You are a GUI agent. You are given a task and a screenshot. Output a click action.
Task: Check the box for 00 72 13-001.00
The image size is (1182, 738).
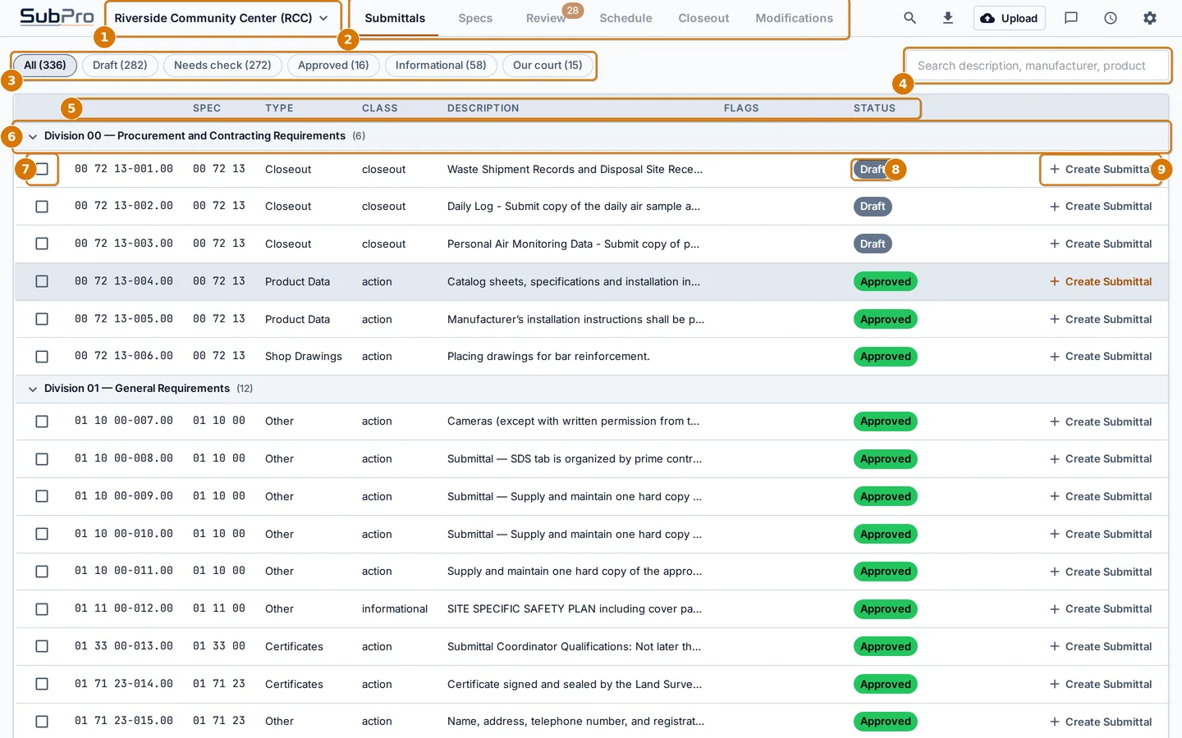(42, 169)
